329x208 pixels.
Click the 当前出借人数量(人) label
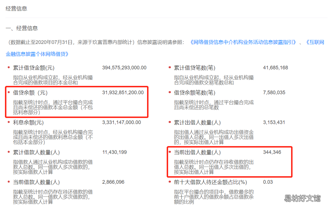pos(197,152)
